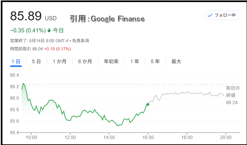Click the green dot at 16:00 close

click(148, 104)
